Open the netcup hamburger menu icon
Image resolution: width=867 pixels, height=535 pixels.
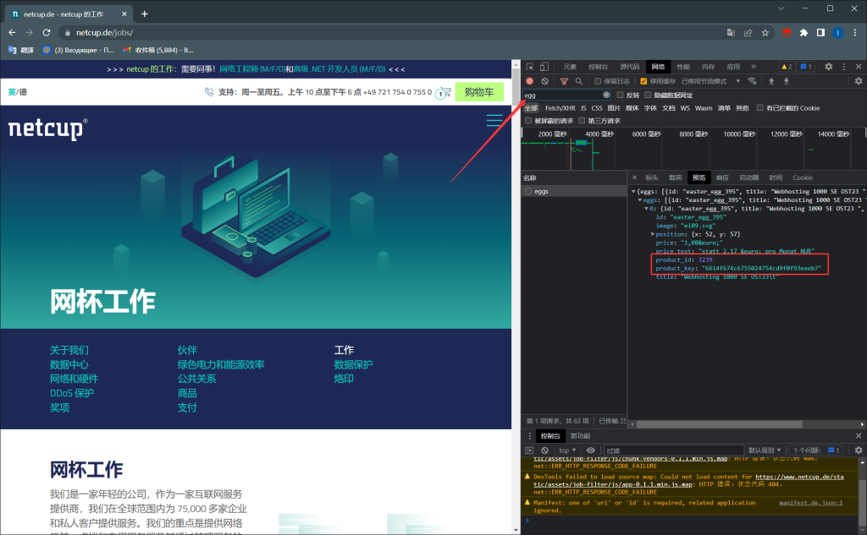point(494,120)
